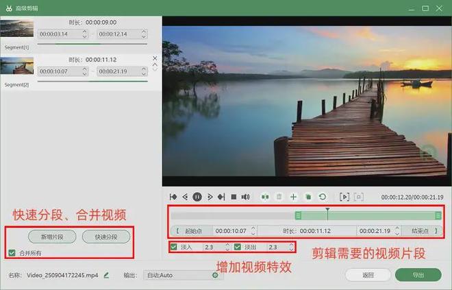Click the pencil icon next to file name
The width and height of the screenshot is (452, 290).
[x=106, y=275]
